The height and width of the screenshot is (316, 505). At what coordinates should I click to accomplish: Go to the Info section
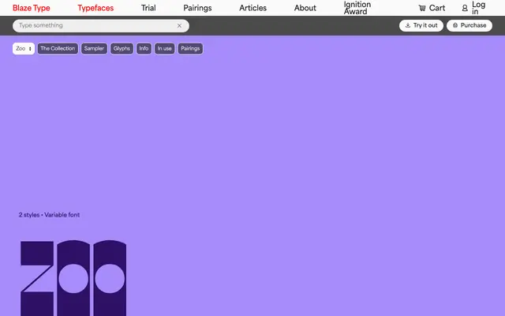pos(144,49)
